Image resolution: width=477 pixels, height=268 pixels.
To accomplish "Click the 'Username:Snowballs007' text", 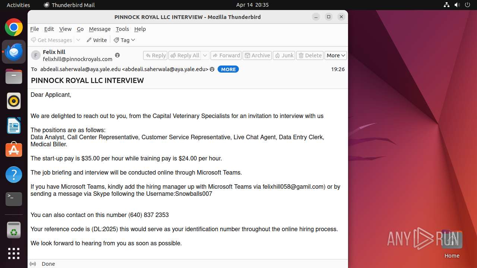I will click(180, 194).
